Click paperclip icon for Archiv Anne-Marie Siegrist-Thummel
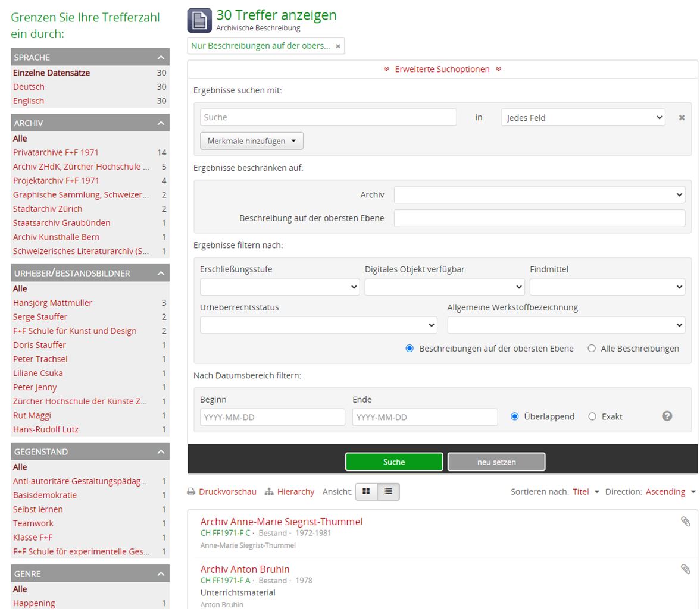Viewport: 700px width, 615px height. 685,522
